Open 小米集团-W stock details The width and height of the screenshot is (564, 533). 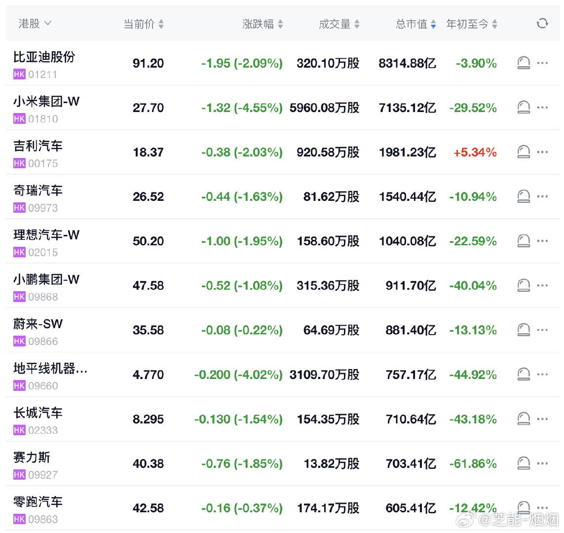click(46, 102)
